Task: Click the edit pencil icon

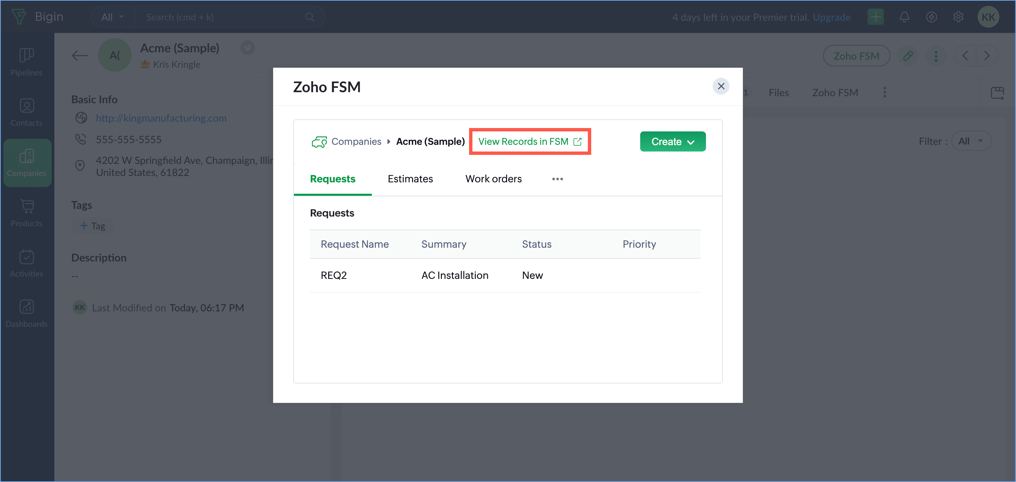Action: 908,56
